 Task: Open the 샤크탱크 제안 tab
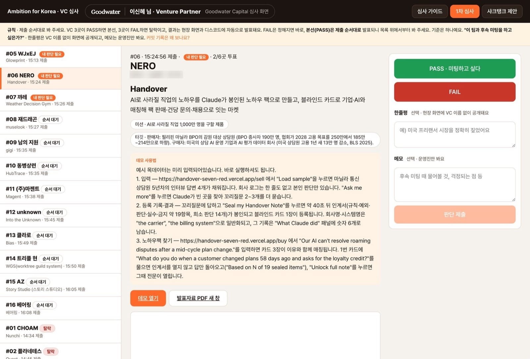click(502, 11)
